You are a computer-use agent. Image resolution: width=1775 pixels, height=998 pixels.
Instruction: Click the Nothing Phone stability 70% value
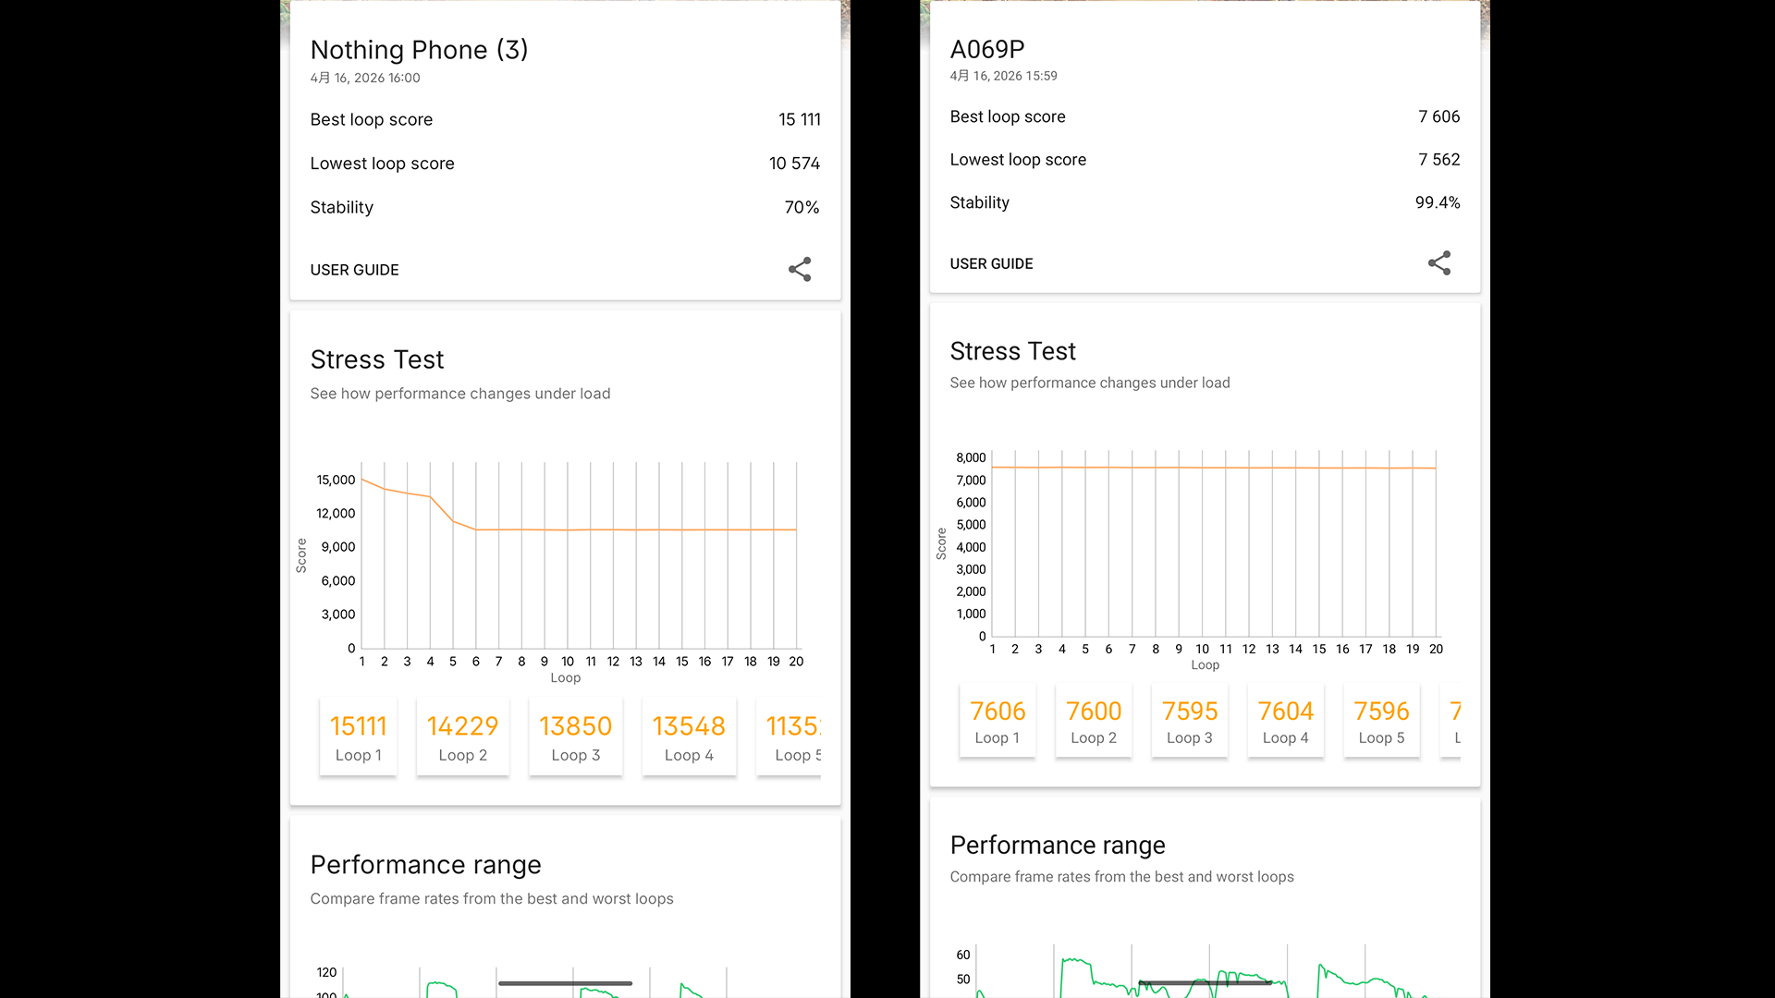coord(802,208)
